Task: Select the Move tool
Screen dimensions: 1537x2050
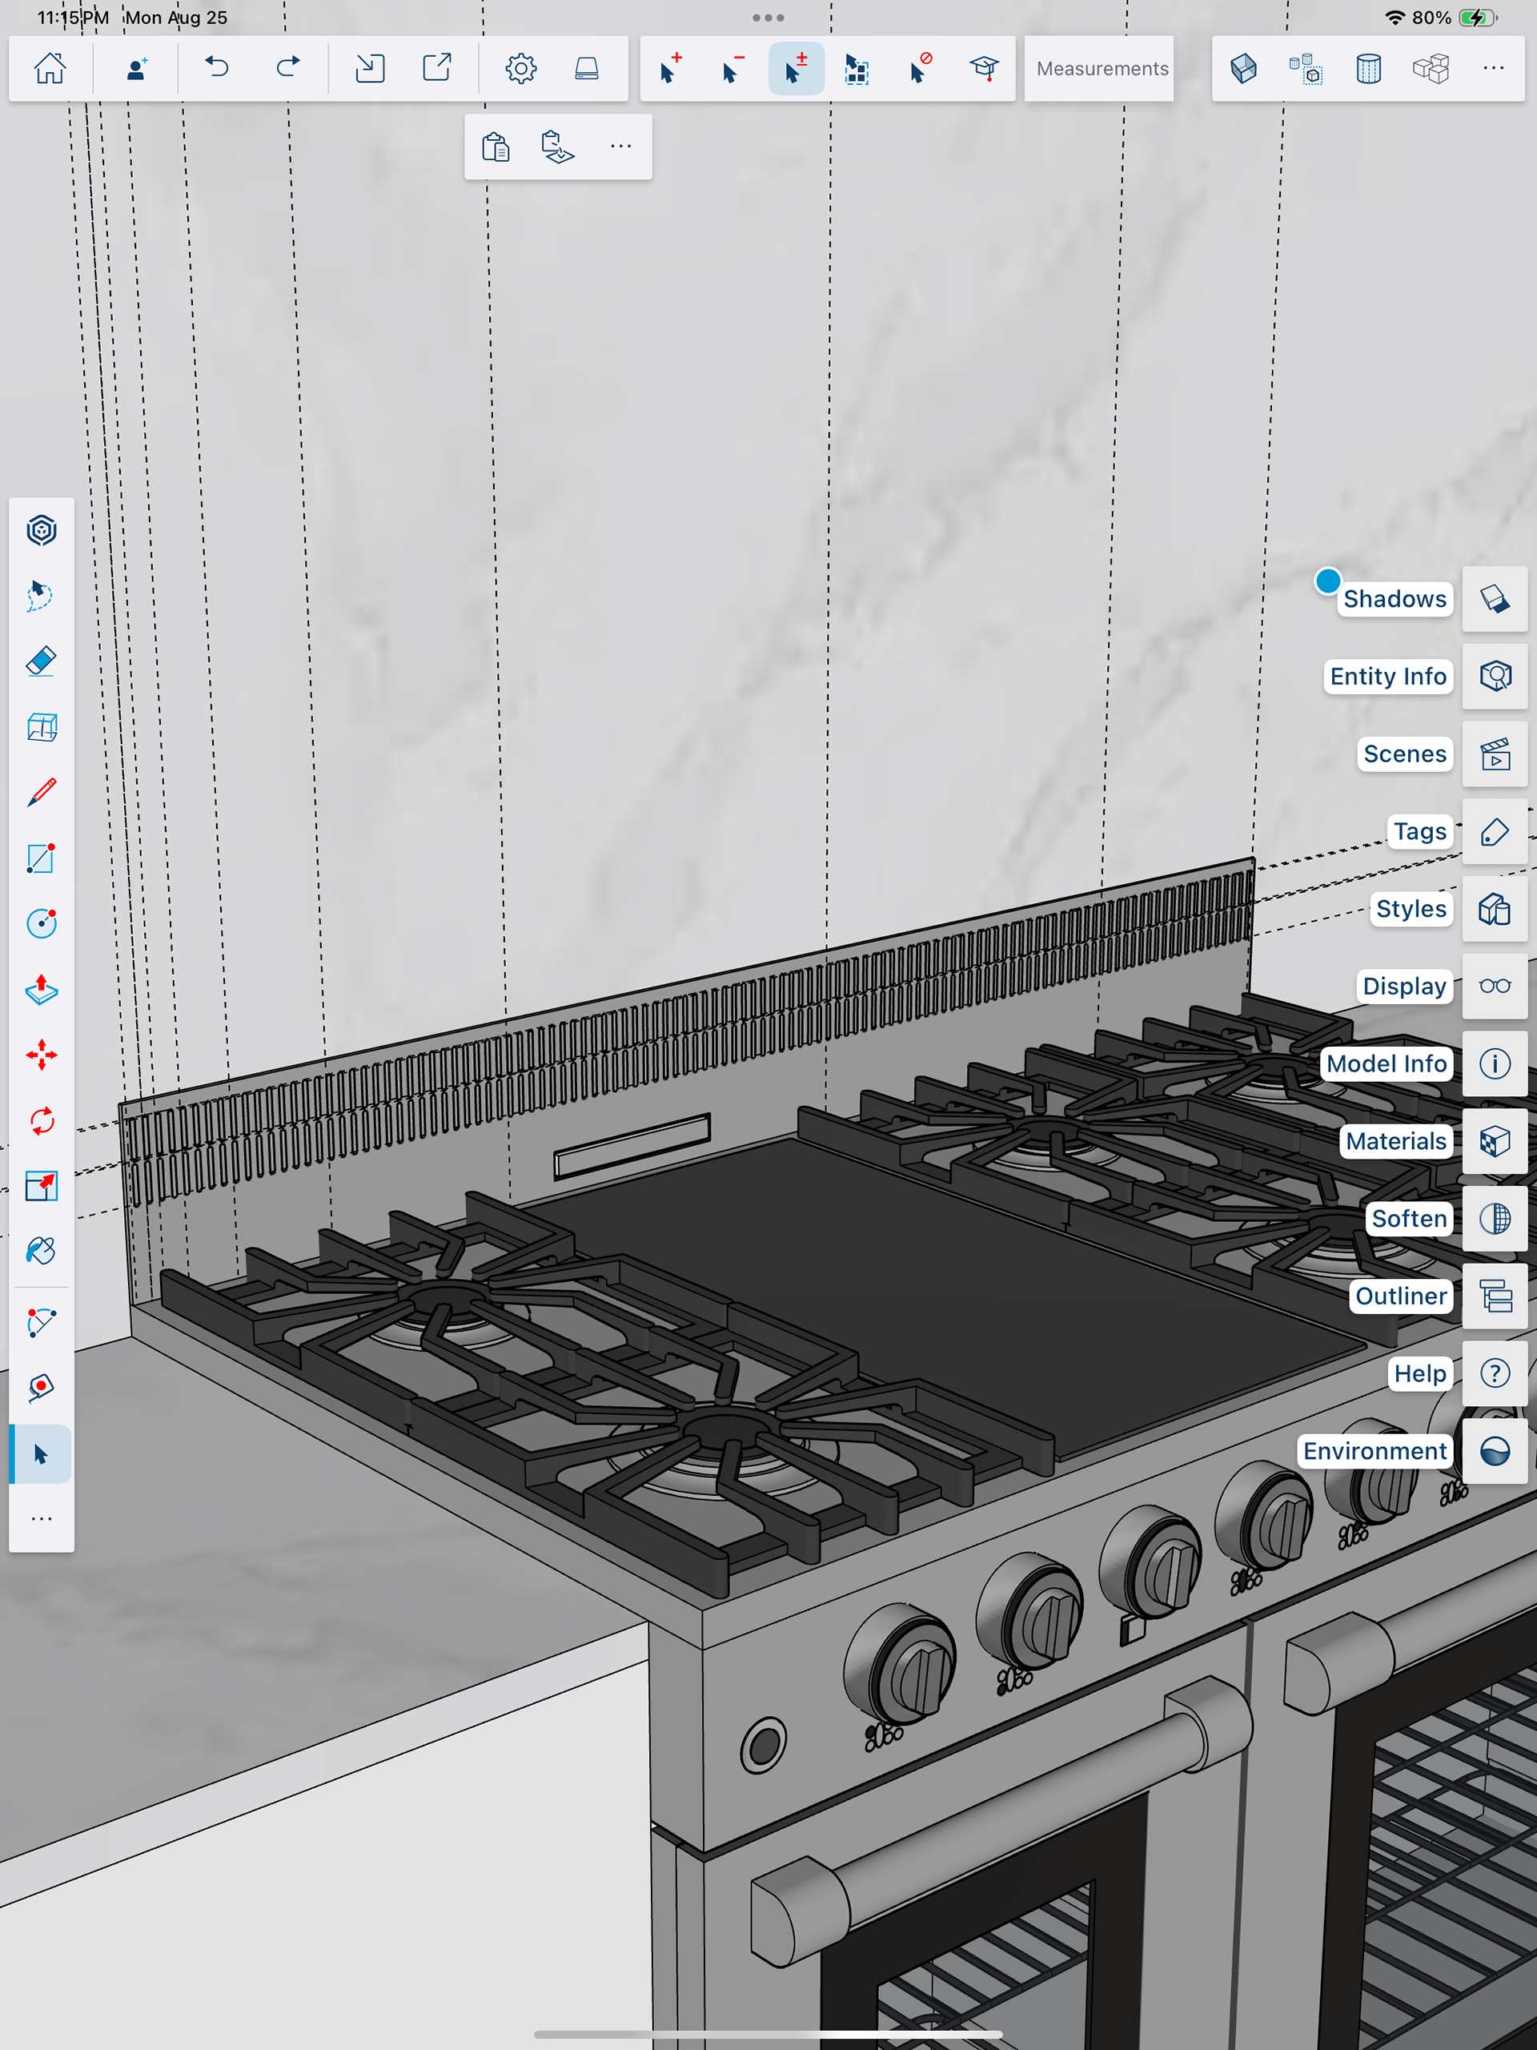Action: [x=41, y=1055]
